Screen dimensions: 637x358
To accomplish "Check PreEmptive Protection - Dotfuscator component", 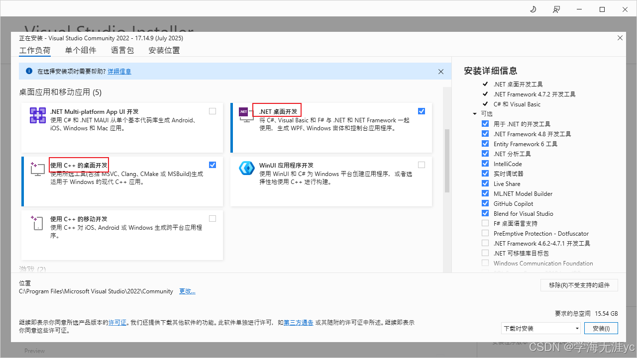I will 485,233.
